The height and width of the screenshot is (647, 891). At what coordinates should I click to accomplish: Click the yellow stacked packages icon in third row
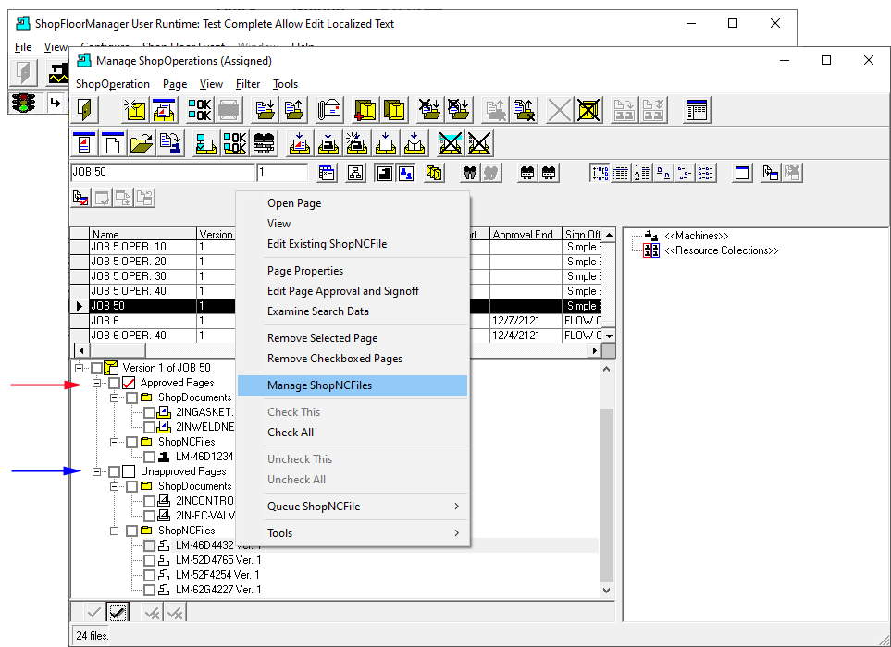click(x=434, y=173)
